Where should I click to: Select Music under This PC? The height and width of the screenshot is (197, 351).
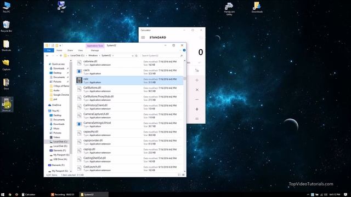(x=56, y=129)
